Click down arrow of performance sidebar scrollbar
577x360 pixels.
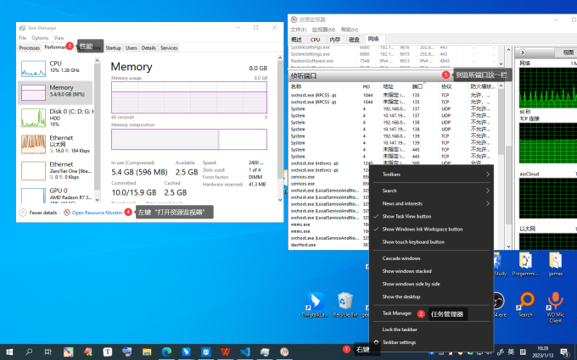pyautogui.click(x=97, y=200)
